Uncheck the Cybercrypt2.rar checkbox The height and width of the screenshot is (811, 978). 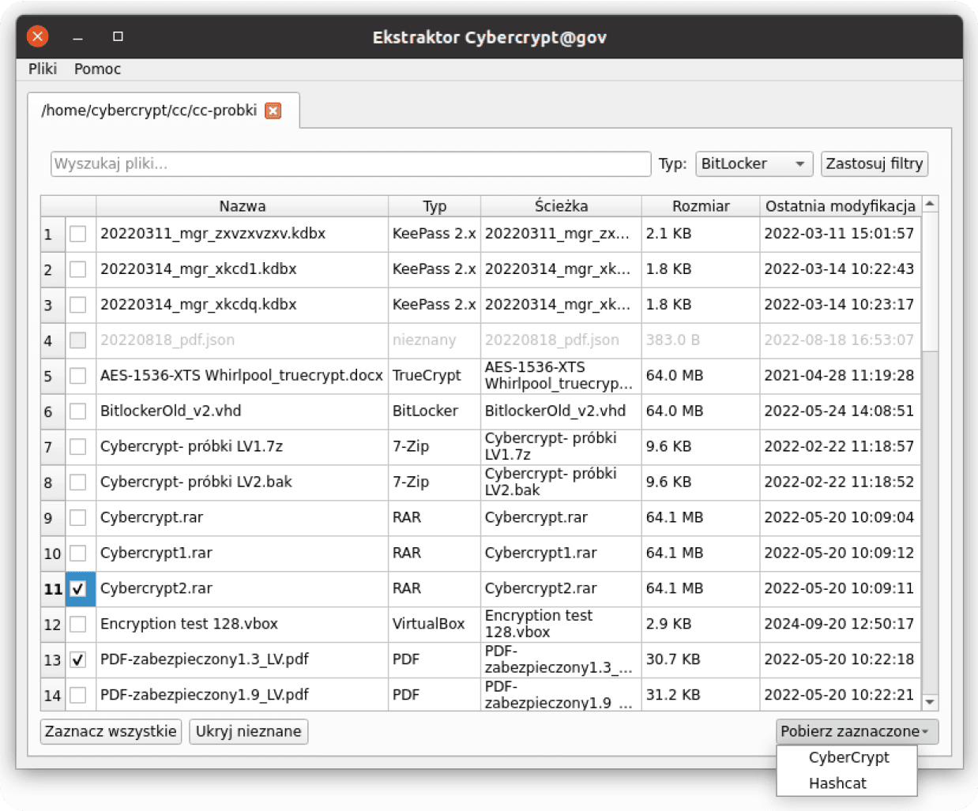77,589
